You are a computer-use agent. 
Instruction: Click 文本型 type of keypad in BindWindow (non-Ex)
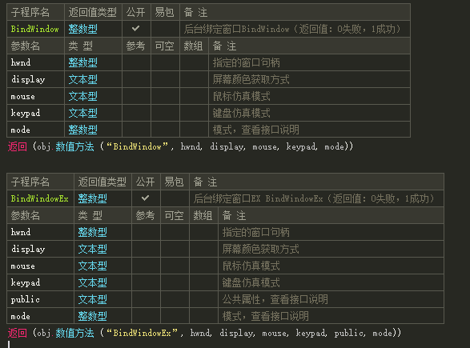point(83,113)
